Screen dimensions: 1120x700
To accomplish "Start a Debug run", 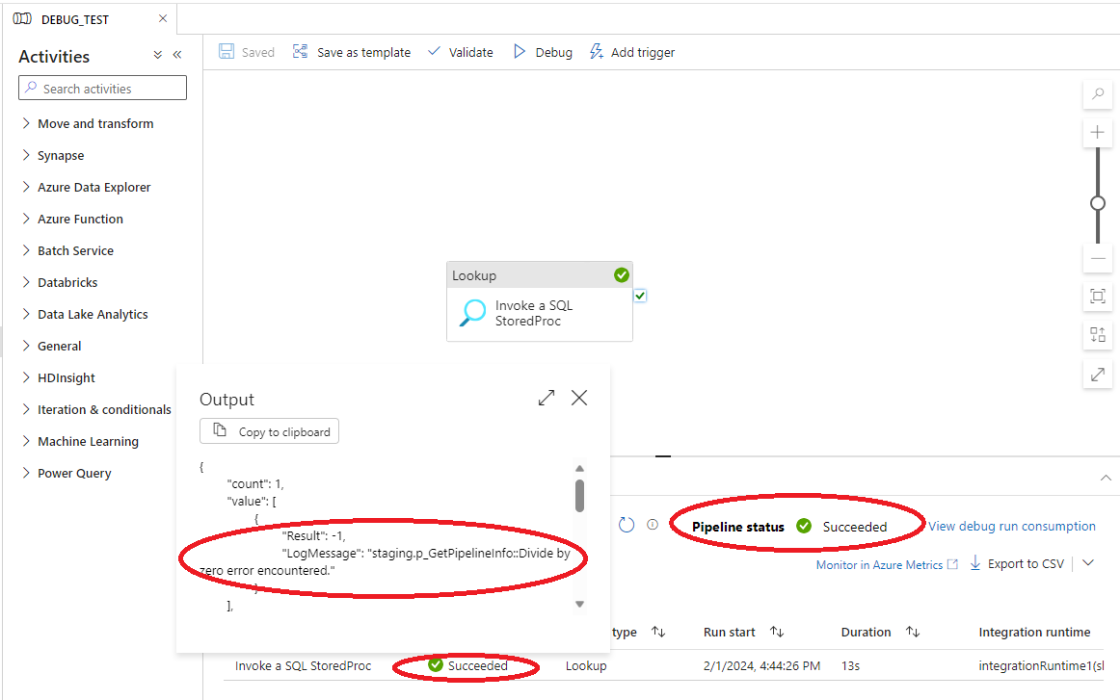I will (x=543, y=52).
